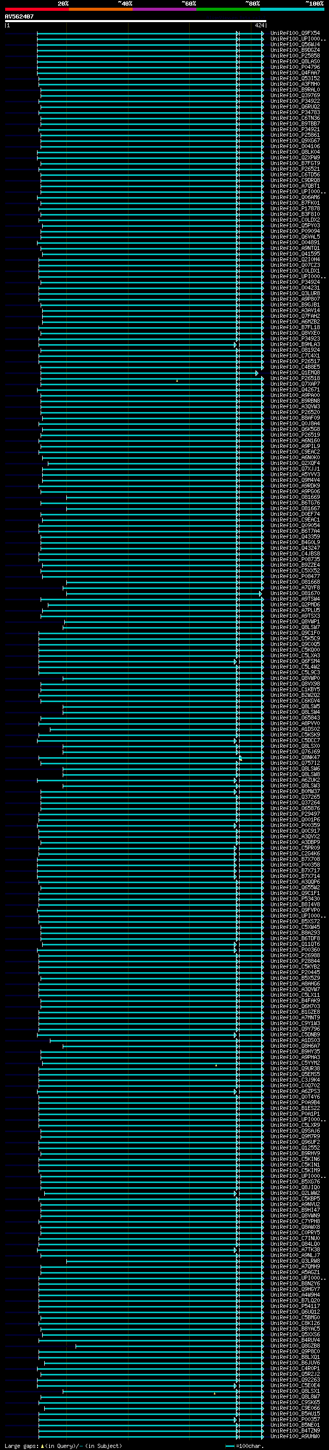This screenshot has width=329, height=1450.
Task: Open hit UniRef100_Q9M4V4
Action: coord(295,480)
